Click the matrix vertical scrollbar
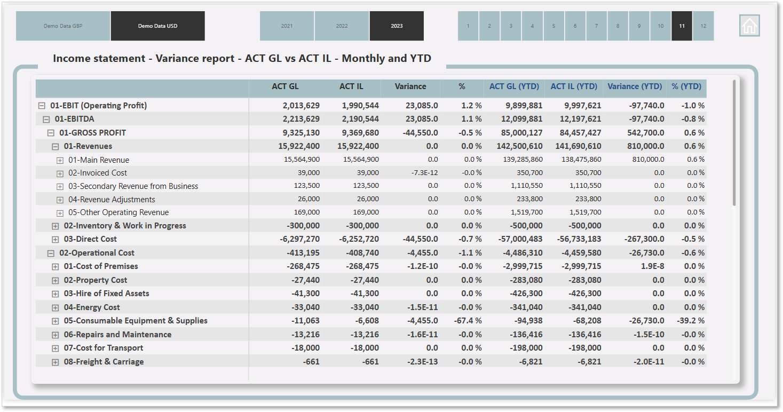Screen dimensions: 783x412 [734, 143]
